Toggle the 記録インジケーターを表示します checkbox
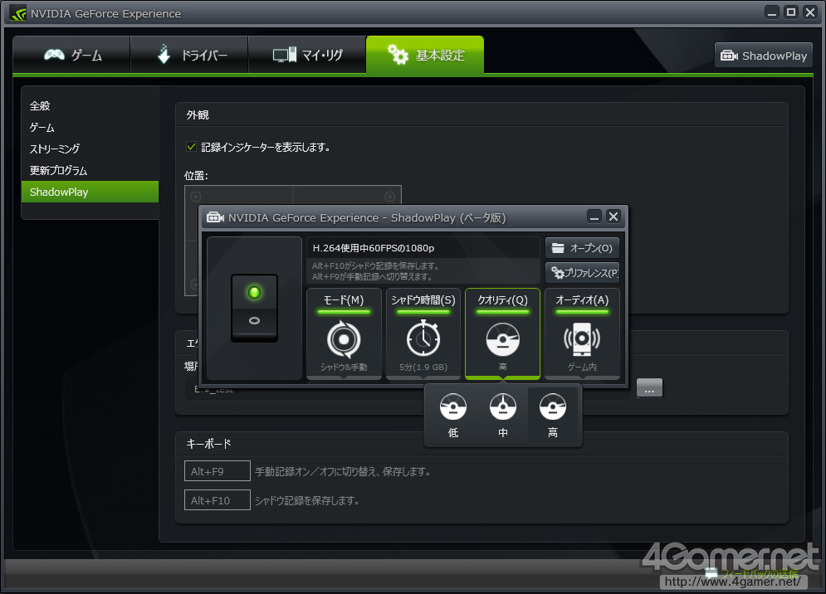The image size is (826, 594). click(191, 147)
